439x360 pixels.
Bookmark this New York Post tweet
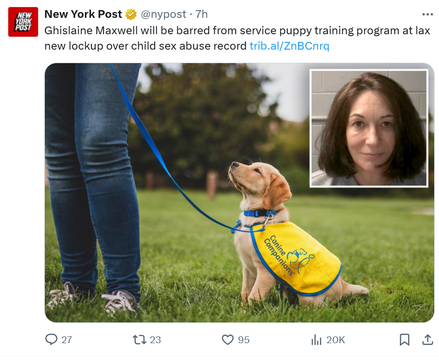point(405,340)
